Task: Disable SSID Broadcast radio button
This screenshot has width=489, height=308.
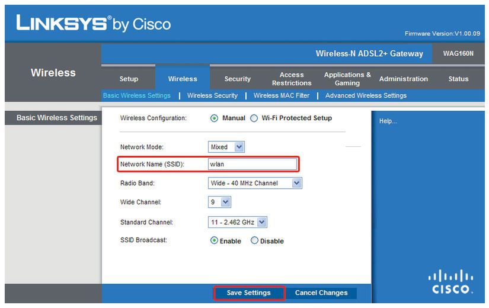Action: 255,241
